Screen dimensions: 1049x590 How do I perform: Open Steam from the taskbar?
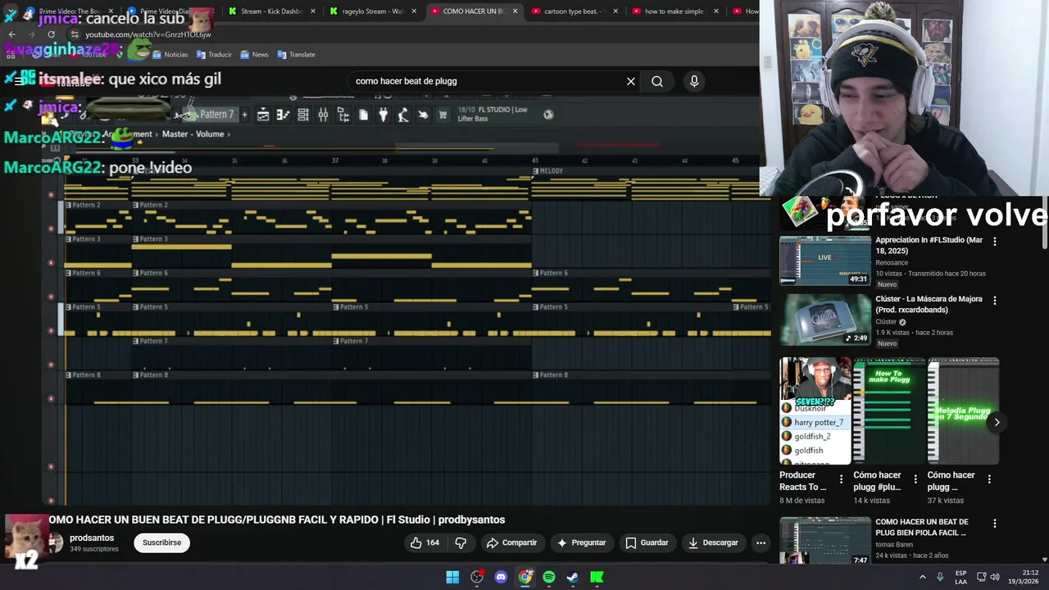pos(573,577)
